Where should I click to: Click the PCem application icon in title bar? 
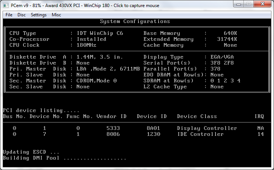click(x=6, y=6)
